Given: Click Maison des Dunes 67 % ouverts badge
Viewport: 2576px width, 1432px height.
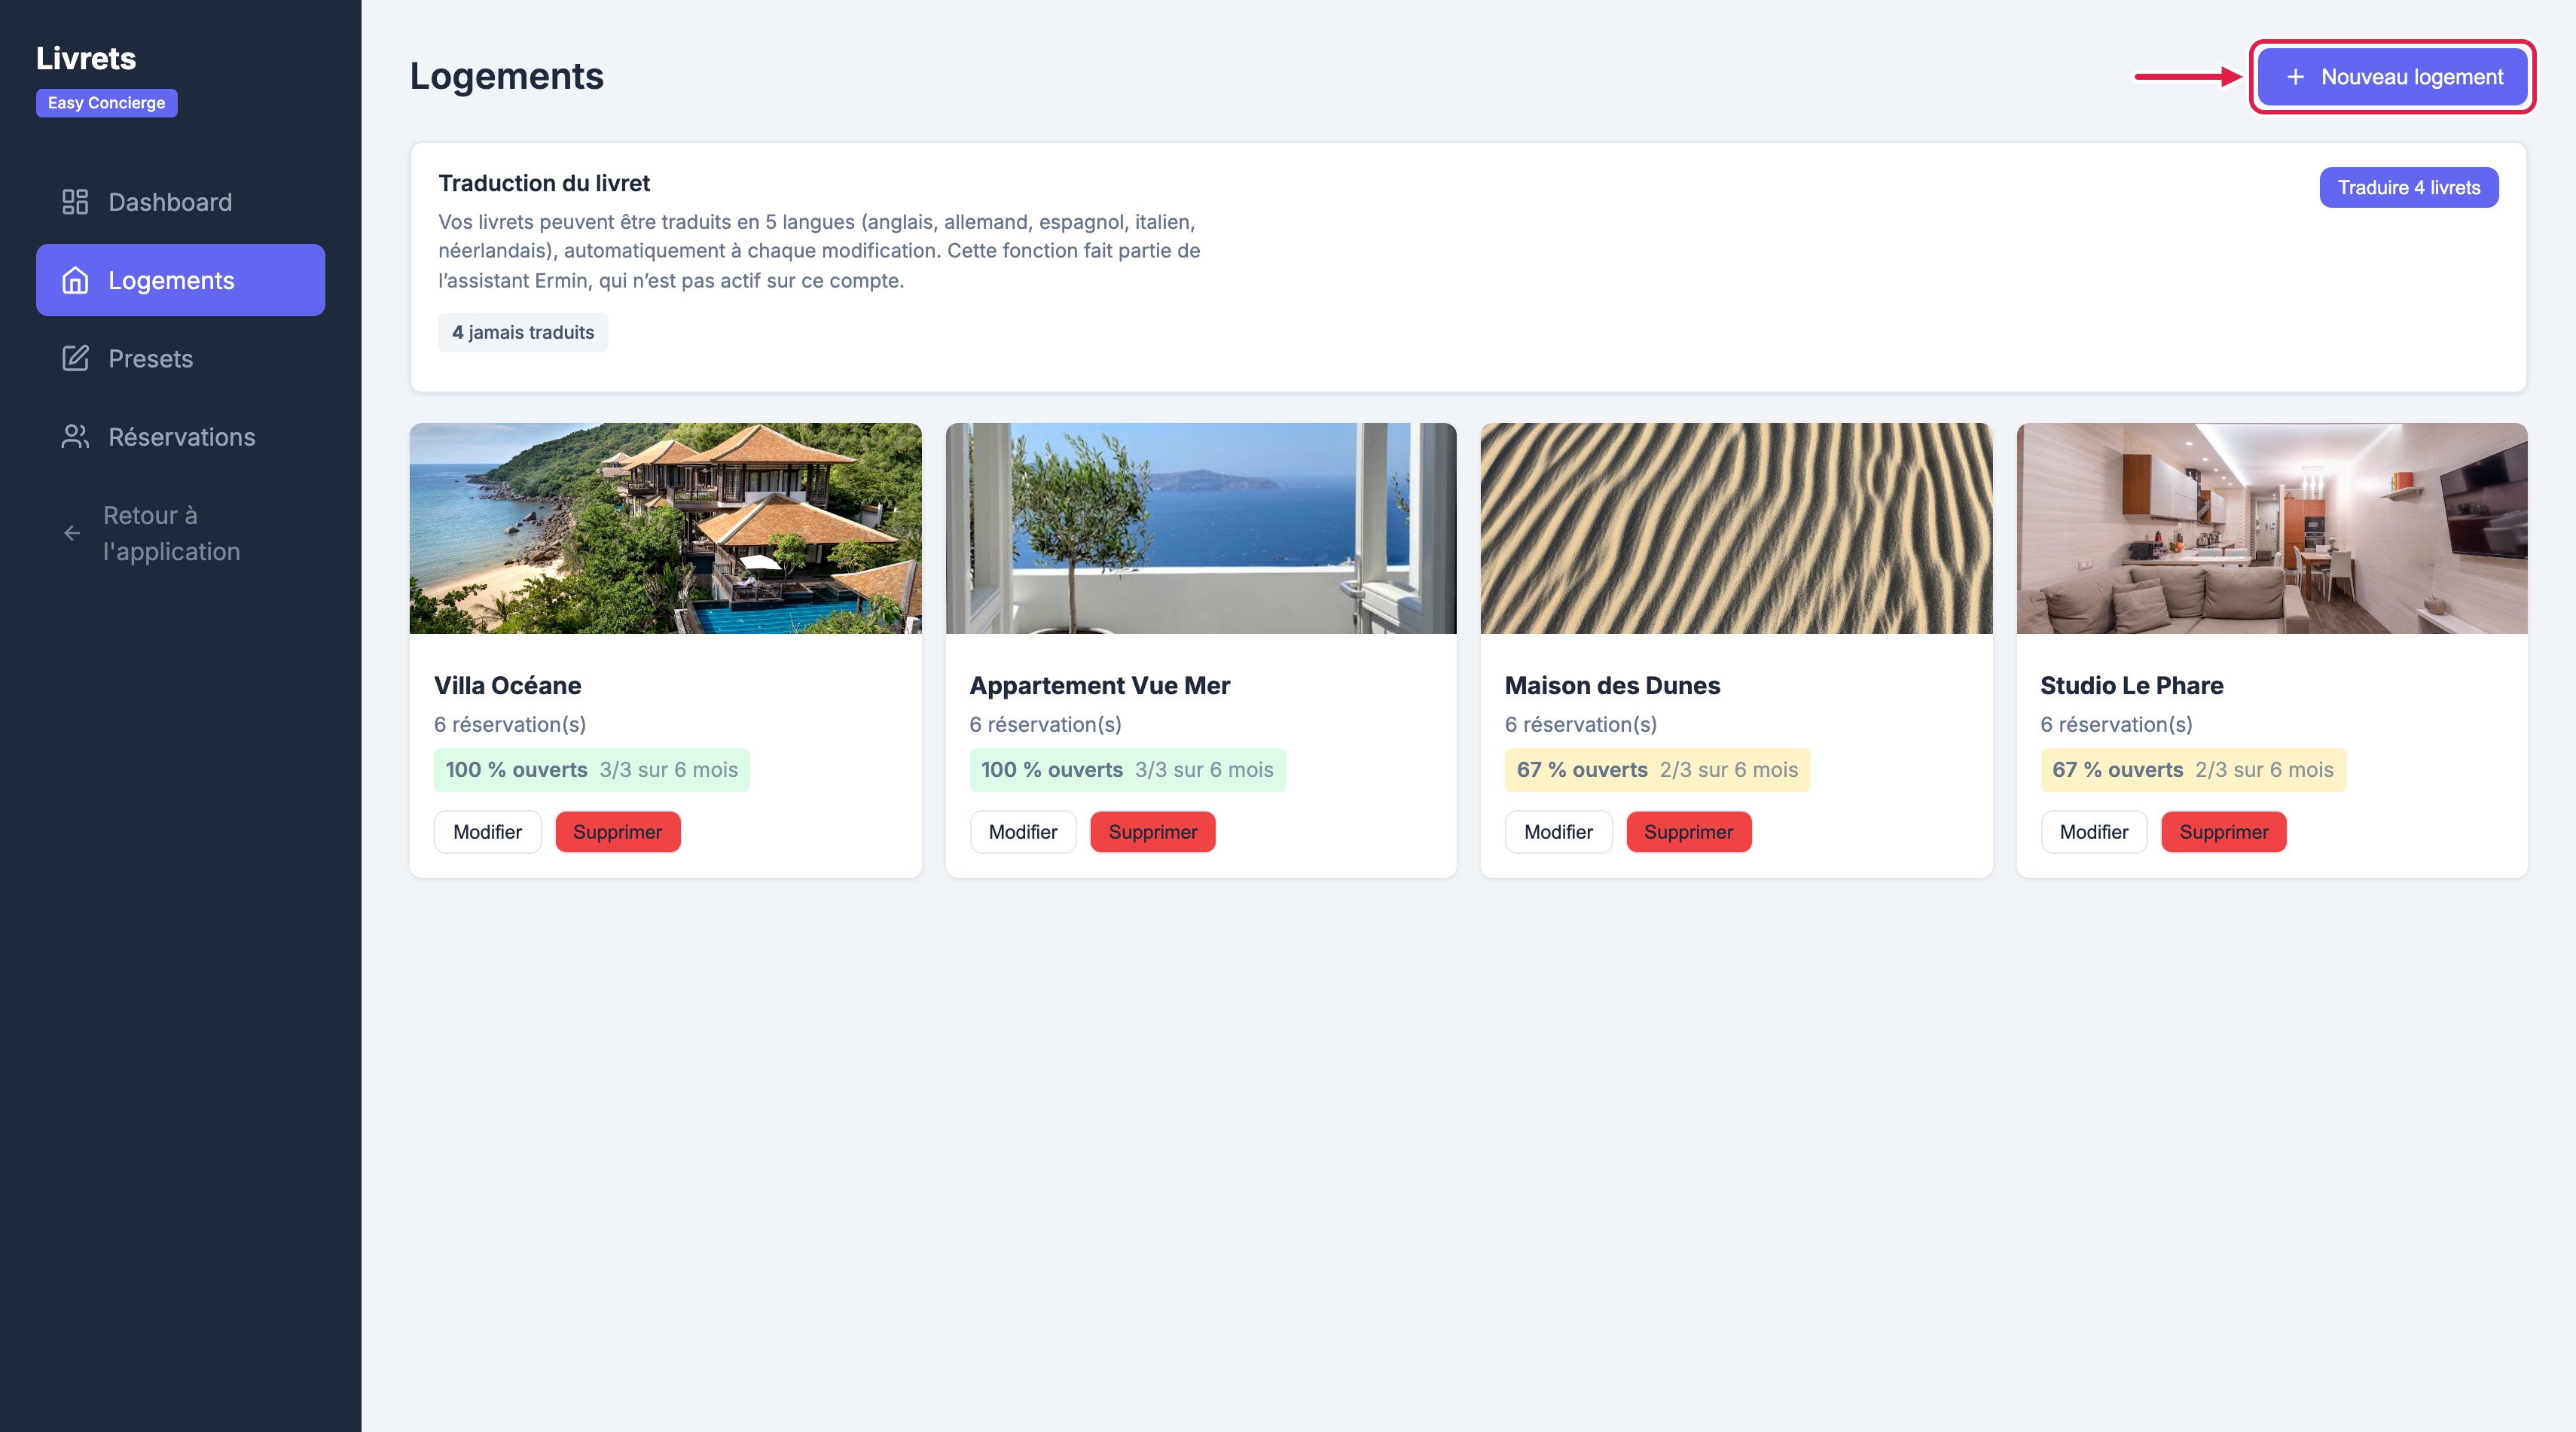Looking at the screenshot, I should [1657, 770].
